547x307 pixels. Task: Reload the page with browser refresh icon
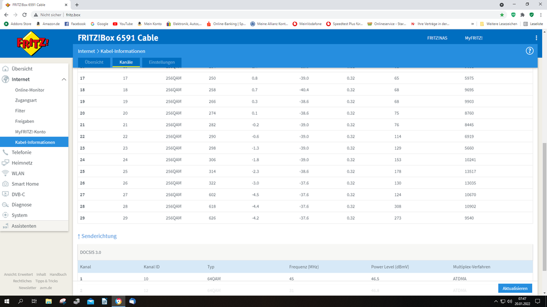click(x=25, y=15)
